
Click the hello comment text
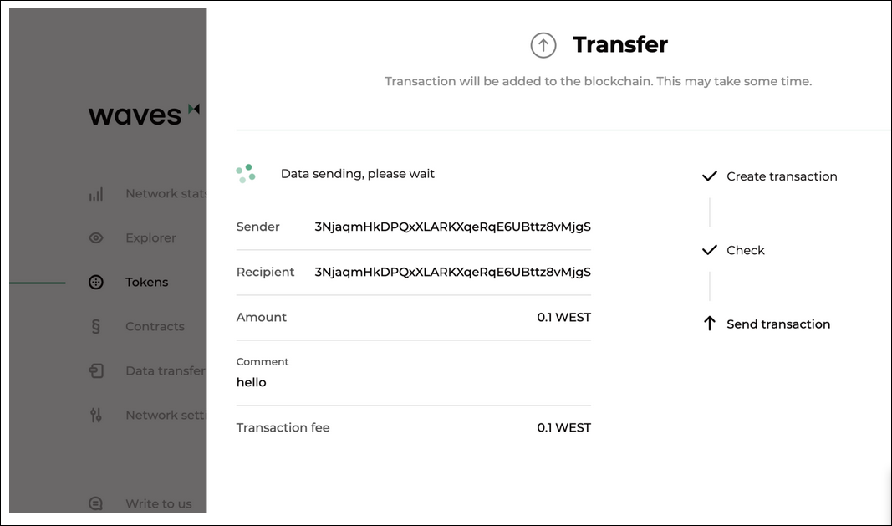(252, 382)
